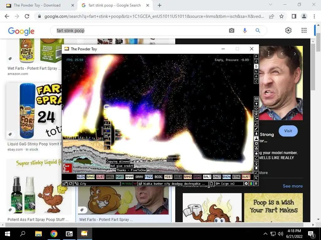Screen dimensions: 321x240
Task: Pause or resume the Powder Toy simulation
Action: coord(256,184)
